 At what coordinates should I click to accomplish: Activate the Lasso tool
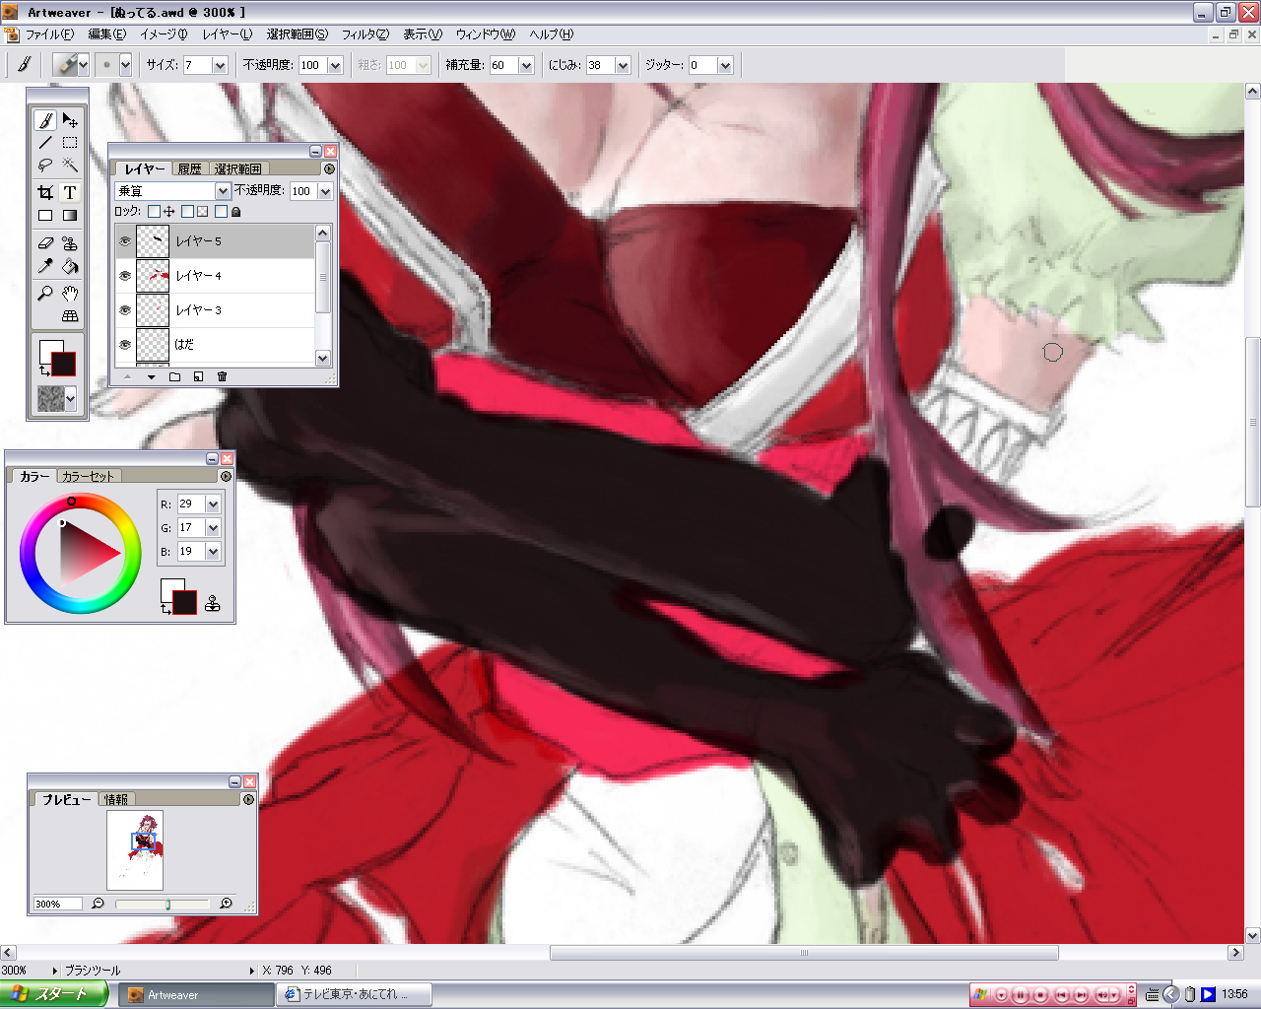(x=45, y=166)
